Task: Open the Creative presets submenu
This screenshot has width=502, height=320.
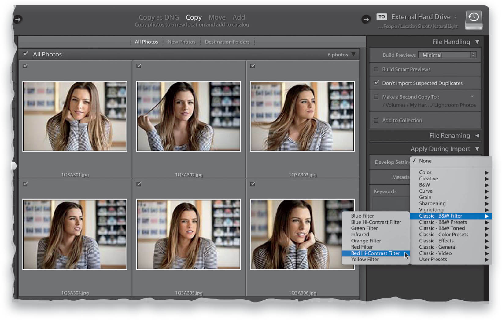Action: pyautogui.click(x=451, y=179)
